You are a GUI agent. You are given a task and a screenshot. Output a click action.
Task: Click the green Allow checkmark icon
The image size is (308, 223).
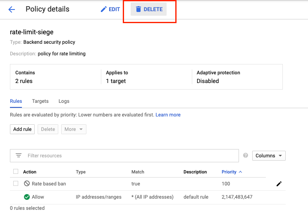(27, 197)
